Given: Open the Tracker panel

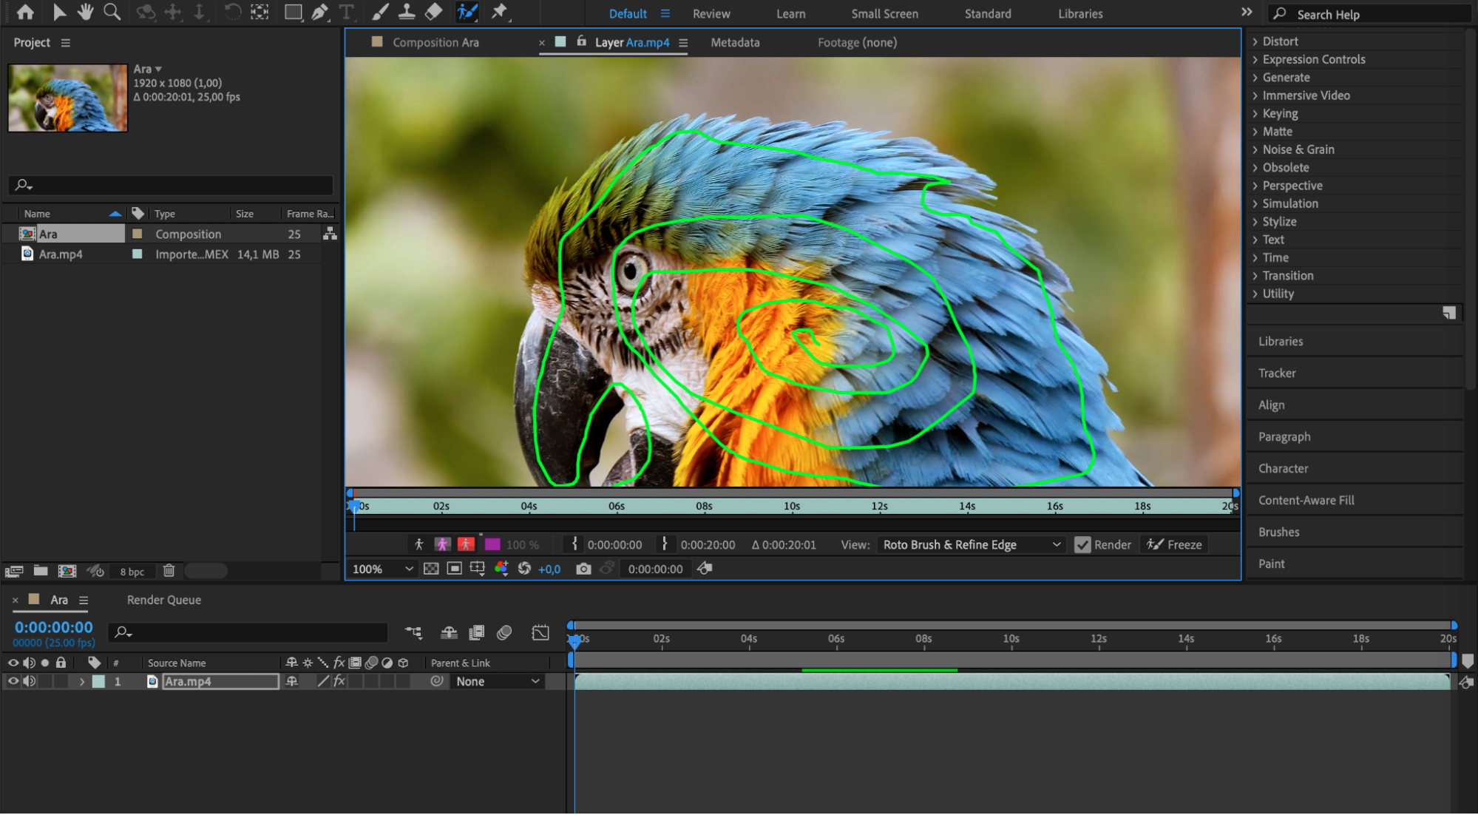Looking at the screenshot, I should point(1277,373).
